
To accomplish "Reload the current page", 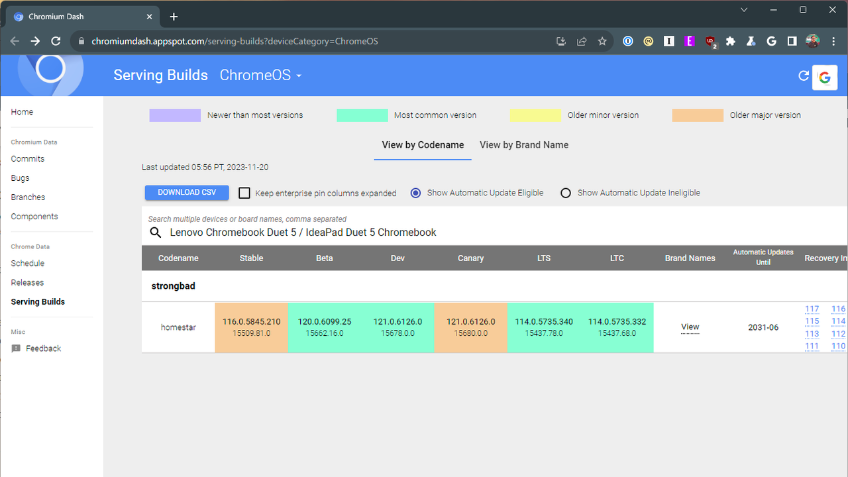I will [56, 41].
